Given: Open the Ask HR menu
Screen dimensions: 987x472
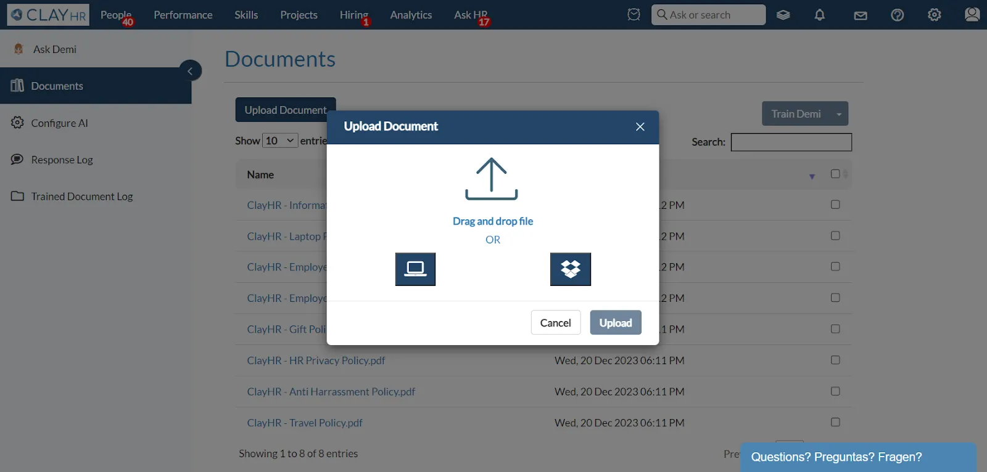Looking at the screenshot, I should [x=471, y=15].
